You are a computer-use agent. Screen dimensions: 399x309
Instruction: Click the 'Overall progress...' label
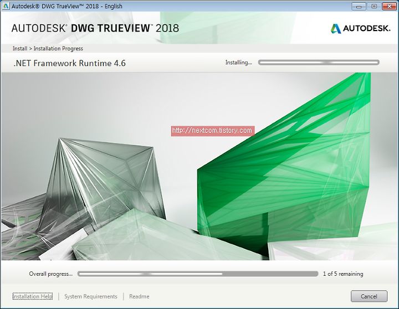(x=50, y=274)
